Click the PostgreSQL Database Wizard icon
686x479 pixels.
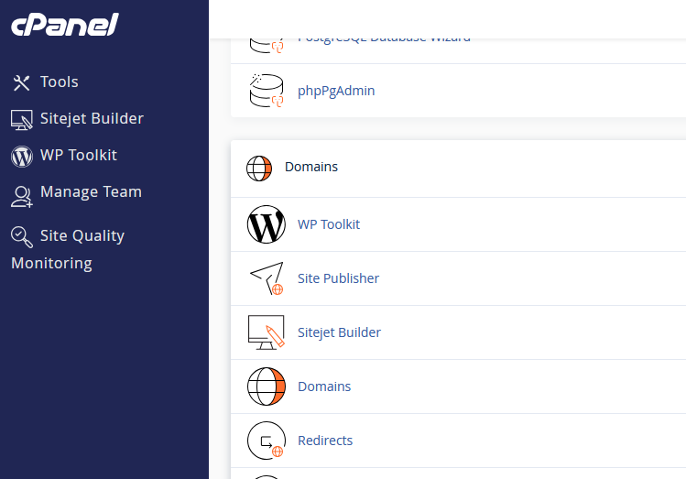tap(267, 45)
